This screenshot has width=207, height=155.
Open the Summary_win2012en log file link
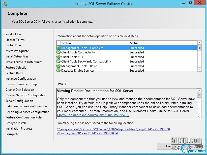(87, 133)
